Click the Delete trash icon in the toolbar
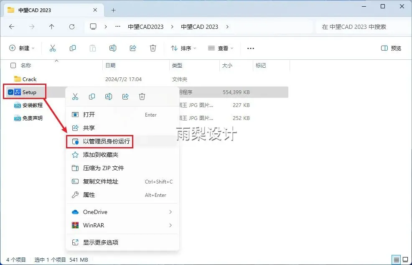 (x=153, y=48)
